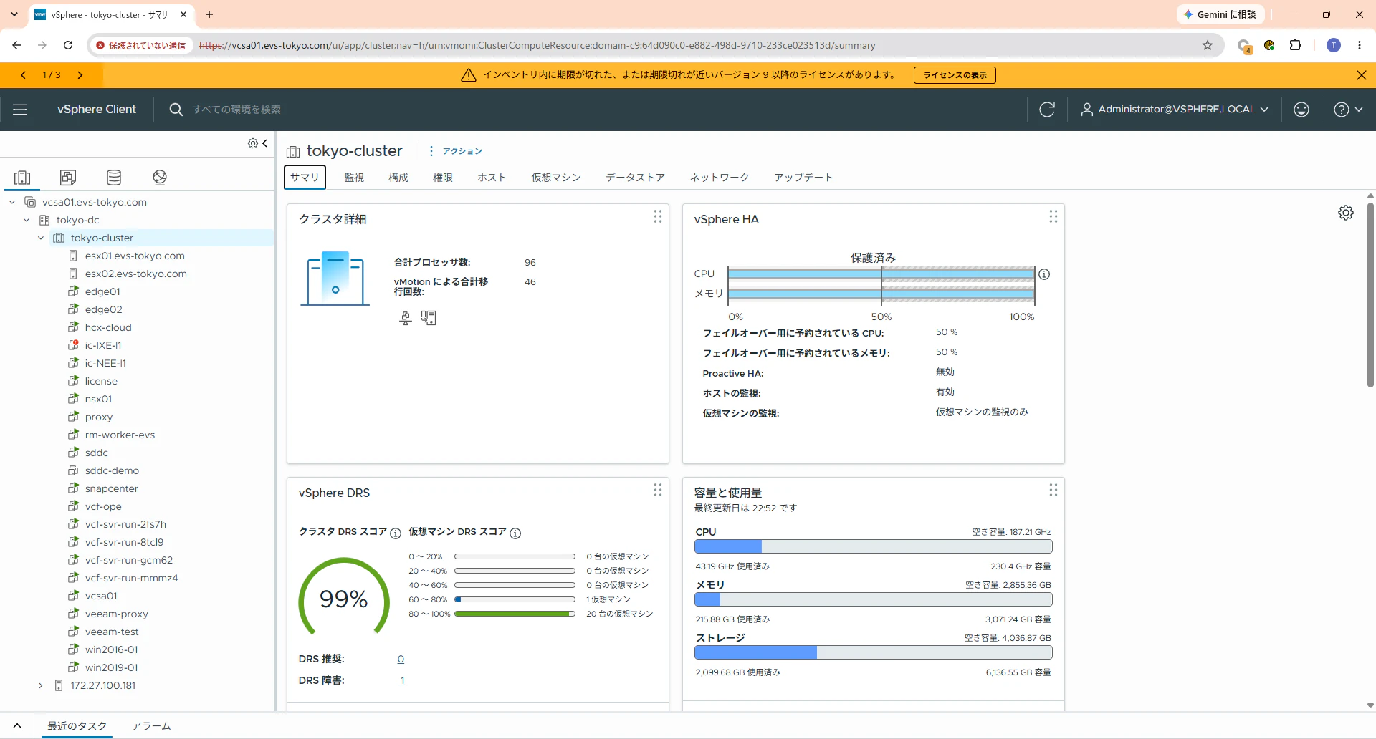This screenshot has height=739, width=1376.
Task: Click the resource pool icon in cluster details
Action: click(x=406, y=318)
